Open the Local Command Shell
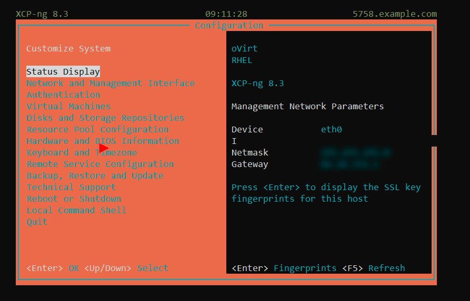470x301 pixels. [x=76, y=211]
